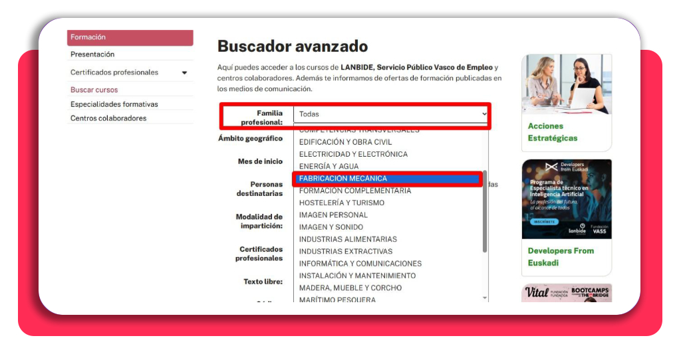Screen dimensions: 681x356
Task: Follow the Developers From Euskadi link
Action: pyautogui.click(x=561, y=256)
